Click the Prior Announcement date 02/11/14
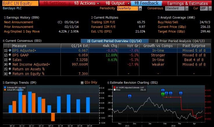Image resolution: width=214 pixels, height=127 pixels. click(x=72, y=27)
